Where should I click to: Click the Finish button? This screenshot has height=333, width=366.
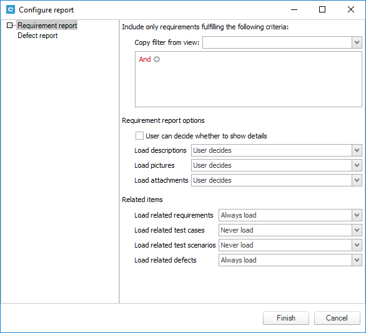point(286,318)
